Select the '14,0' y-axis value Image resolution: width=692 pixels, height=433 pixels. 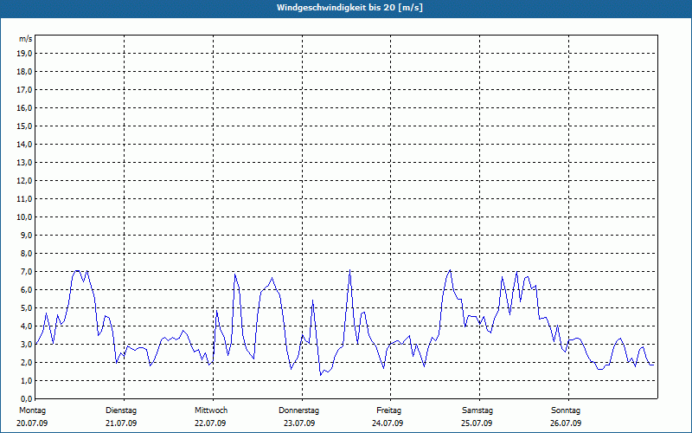tap(24, 144)
